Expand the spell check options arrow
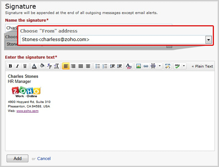Viewport: 219px width, 167px height. [x=184, y=66]
